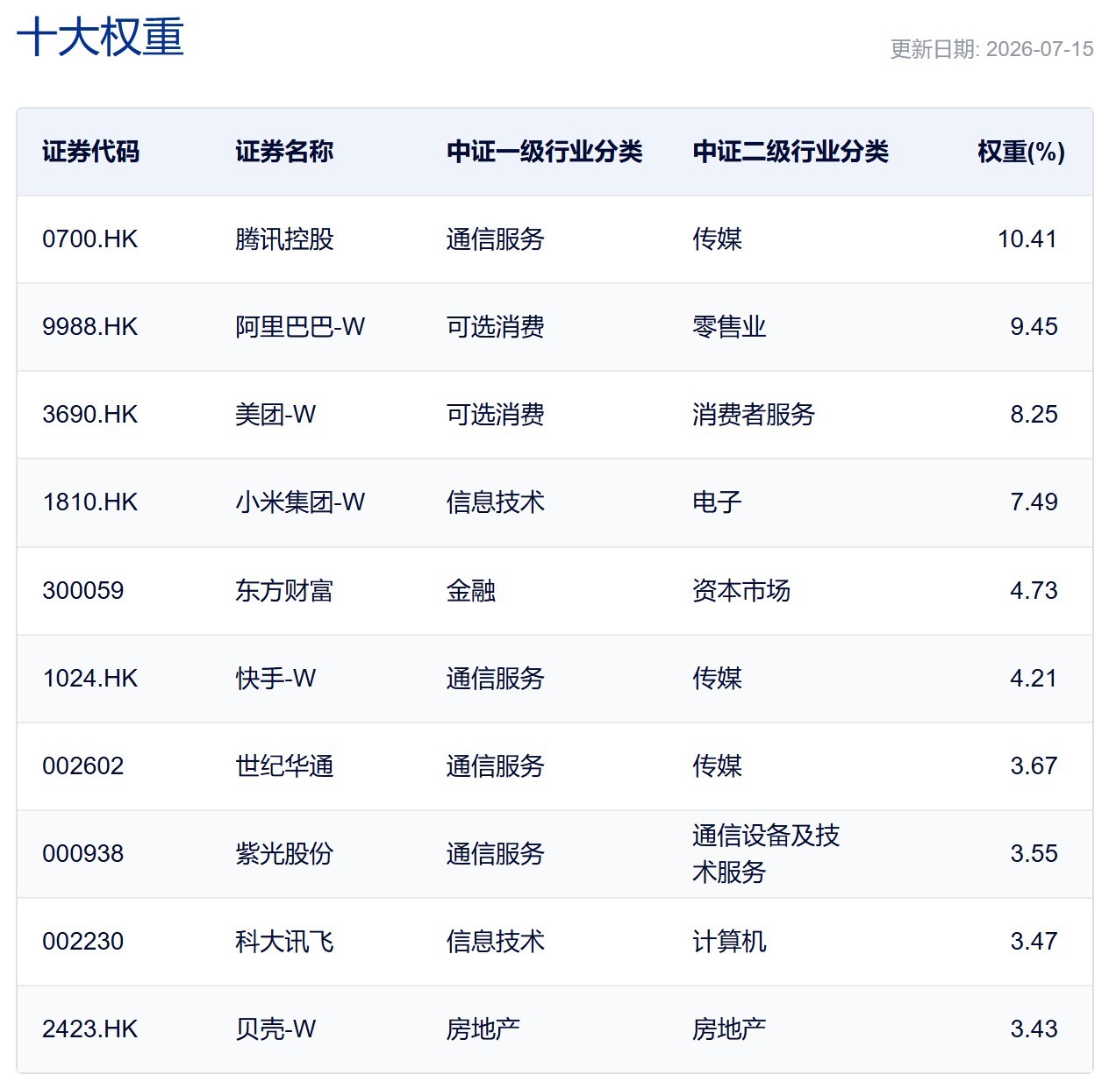1109x1082 pixels.
Task: Click the weight value 10.41
Action: [x=1027, y=239]
